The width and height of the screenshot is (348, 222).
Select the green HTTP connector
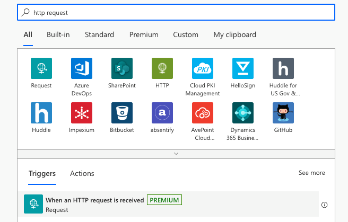click(162, 68)
